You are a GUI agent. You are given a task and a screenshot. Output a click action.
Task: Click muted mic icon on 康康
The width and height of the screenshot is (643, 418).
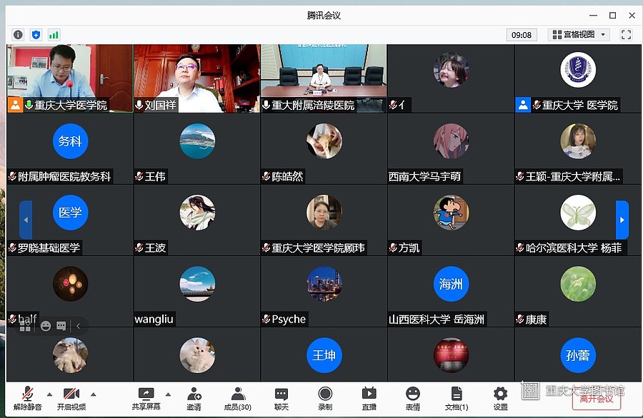pos(520,319)
